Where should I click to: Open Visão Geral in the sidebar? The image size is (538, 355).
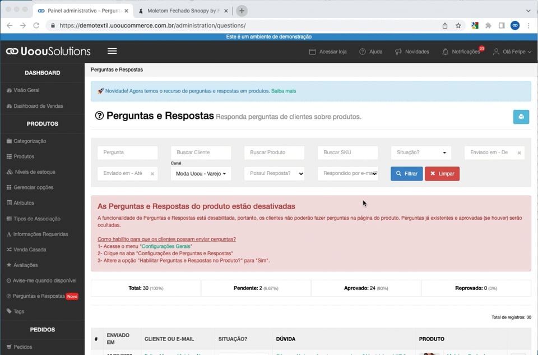click(x=25, y=90)
